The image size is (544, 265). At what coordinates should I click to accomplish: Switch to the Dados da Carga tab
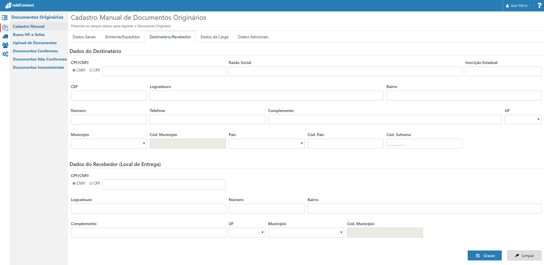point(214,37)
